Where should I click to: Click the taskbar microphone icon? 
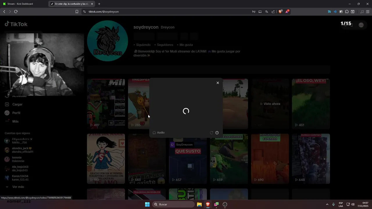(333, 204)
